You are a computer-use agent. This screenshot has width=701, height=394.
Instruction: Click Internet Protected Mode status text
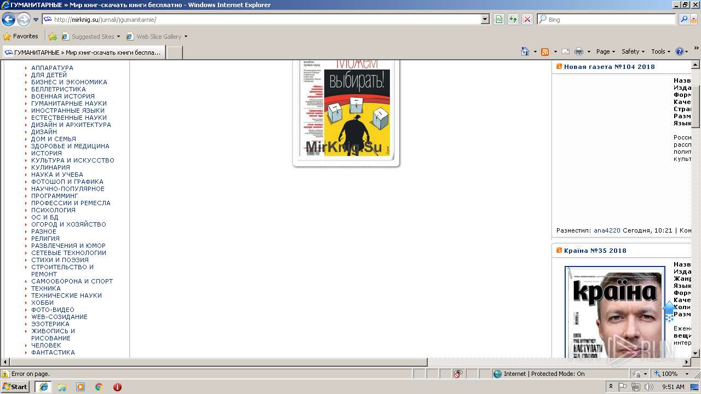point(544,374)
